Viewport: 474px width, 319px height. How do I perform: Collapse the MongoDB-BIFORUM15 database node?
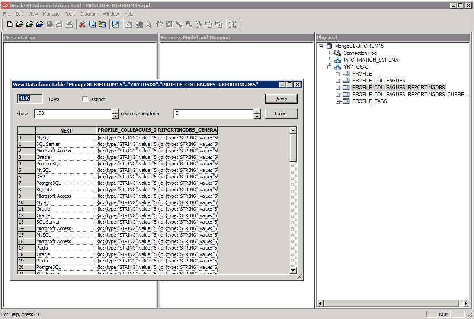tap(320, 46)
